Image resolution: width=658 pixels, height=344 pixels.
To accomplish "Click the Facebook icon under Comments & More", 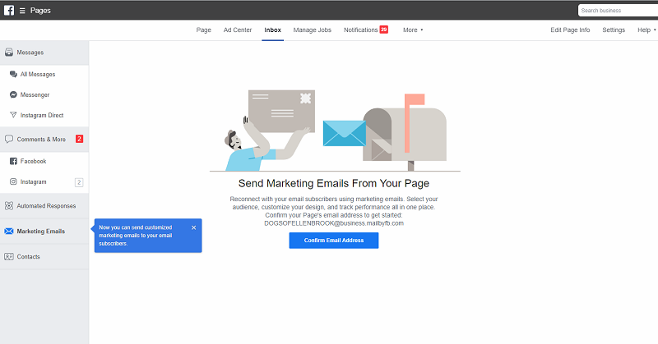I will (13, 161).
